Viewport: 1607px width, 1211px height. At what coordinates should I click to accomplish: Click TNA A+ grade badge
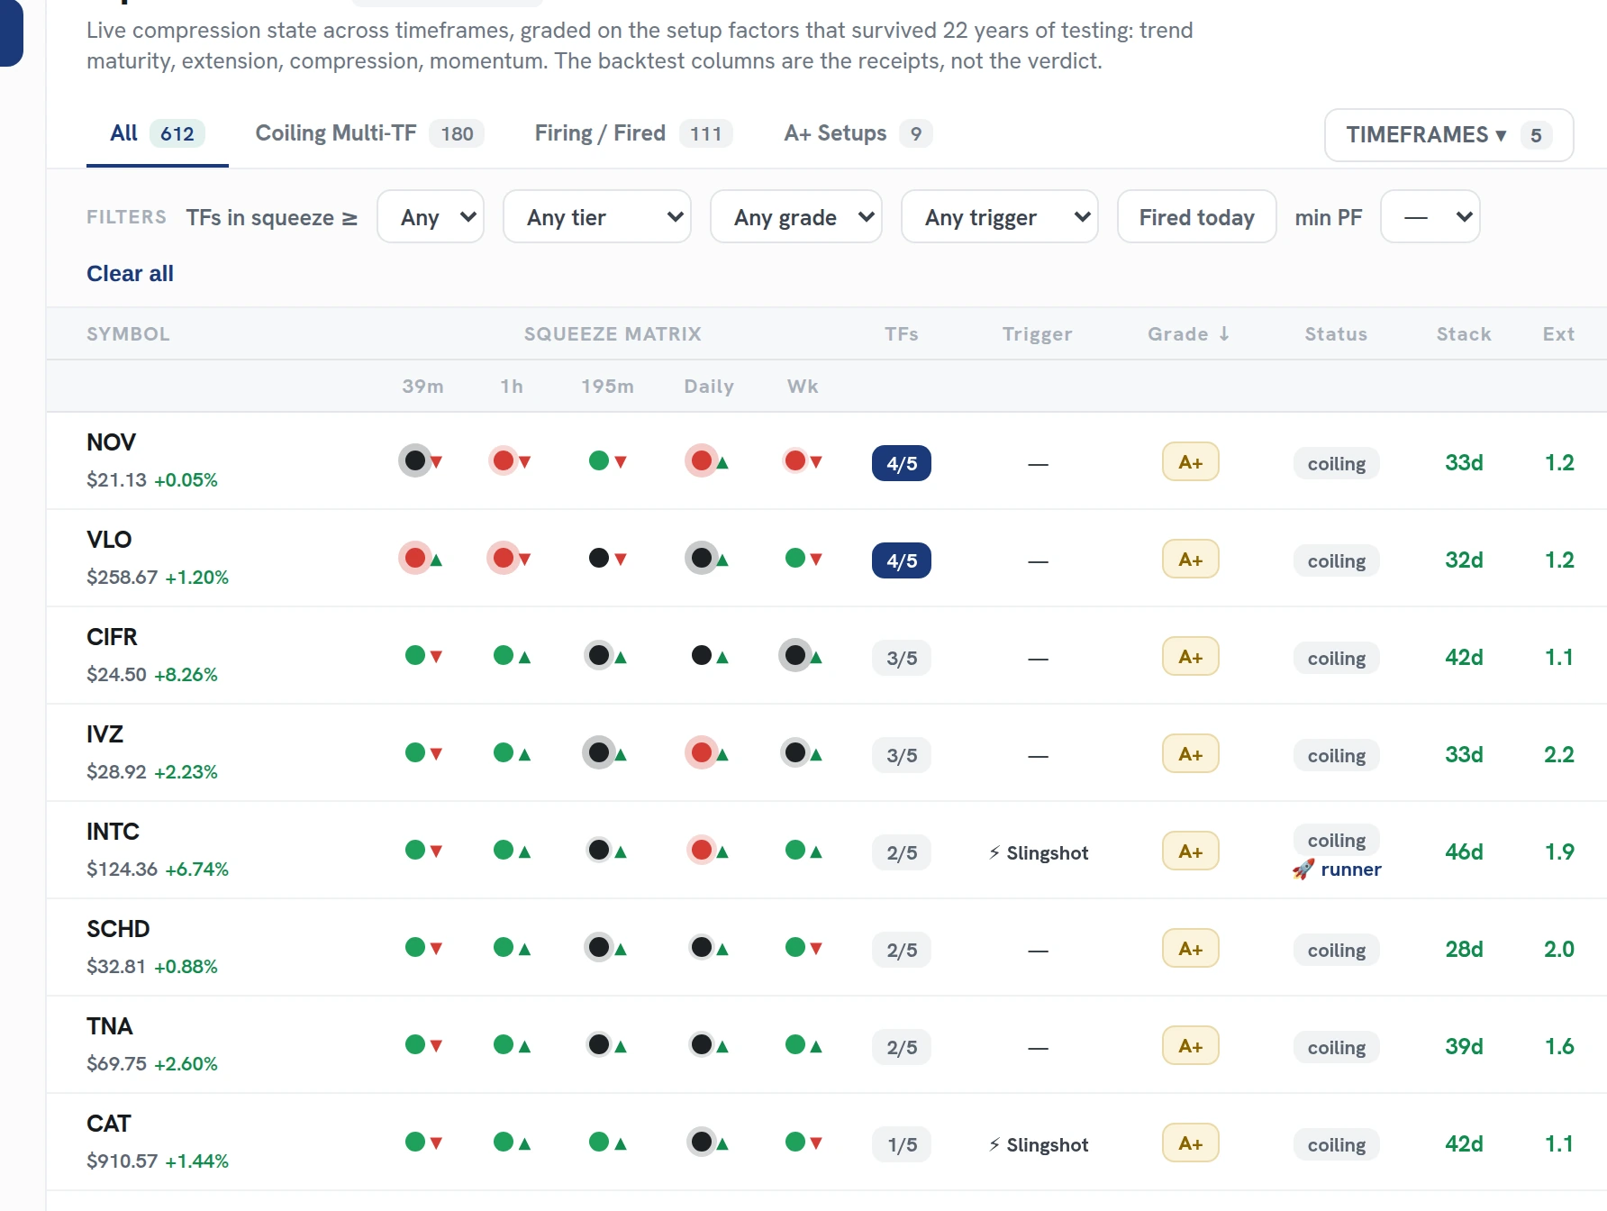tap(1191, 1046)
